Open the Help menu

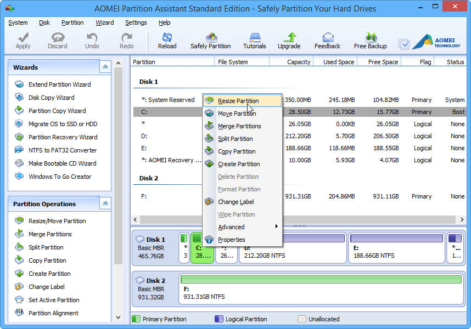[x=164, y=23]
